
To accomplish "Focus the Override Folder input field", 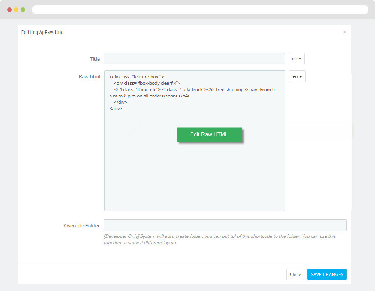I will coord(225,225).
